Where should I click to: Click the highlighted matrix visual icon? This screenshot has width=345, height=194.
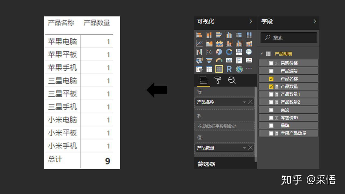click(219, 69)
